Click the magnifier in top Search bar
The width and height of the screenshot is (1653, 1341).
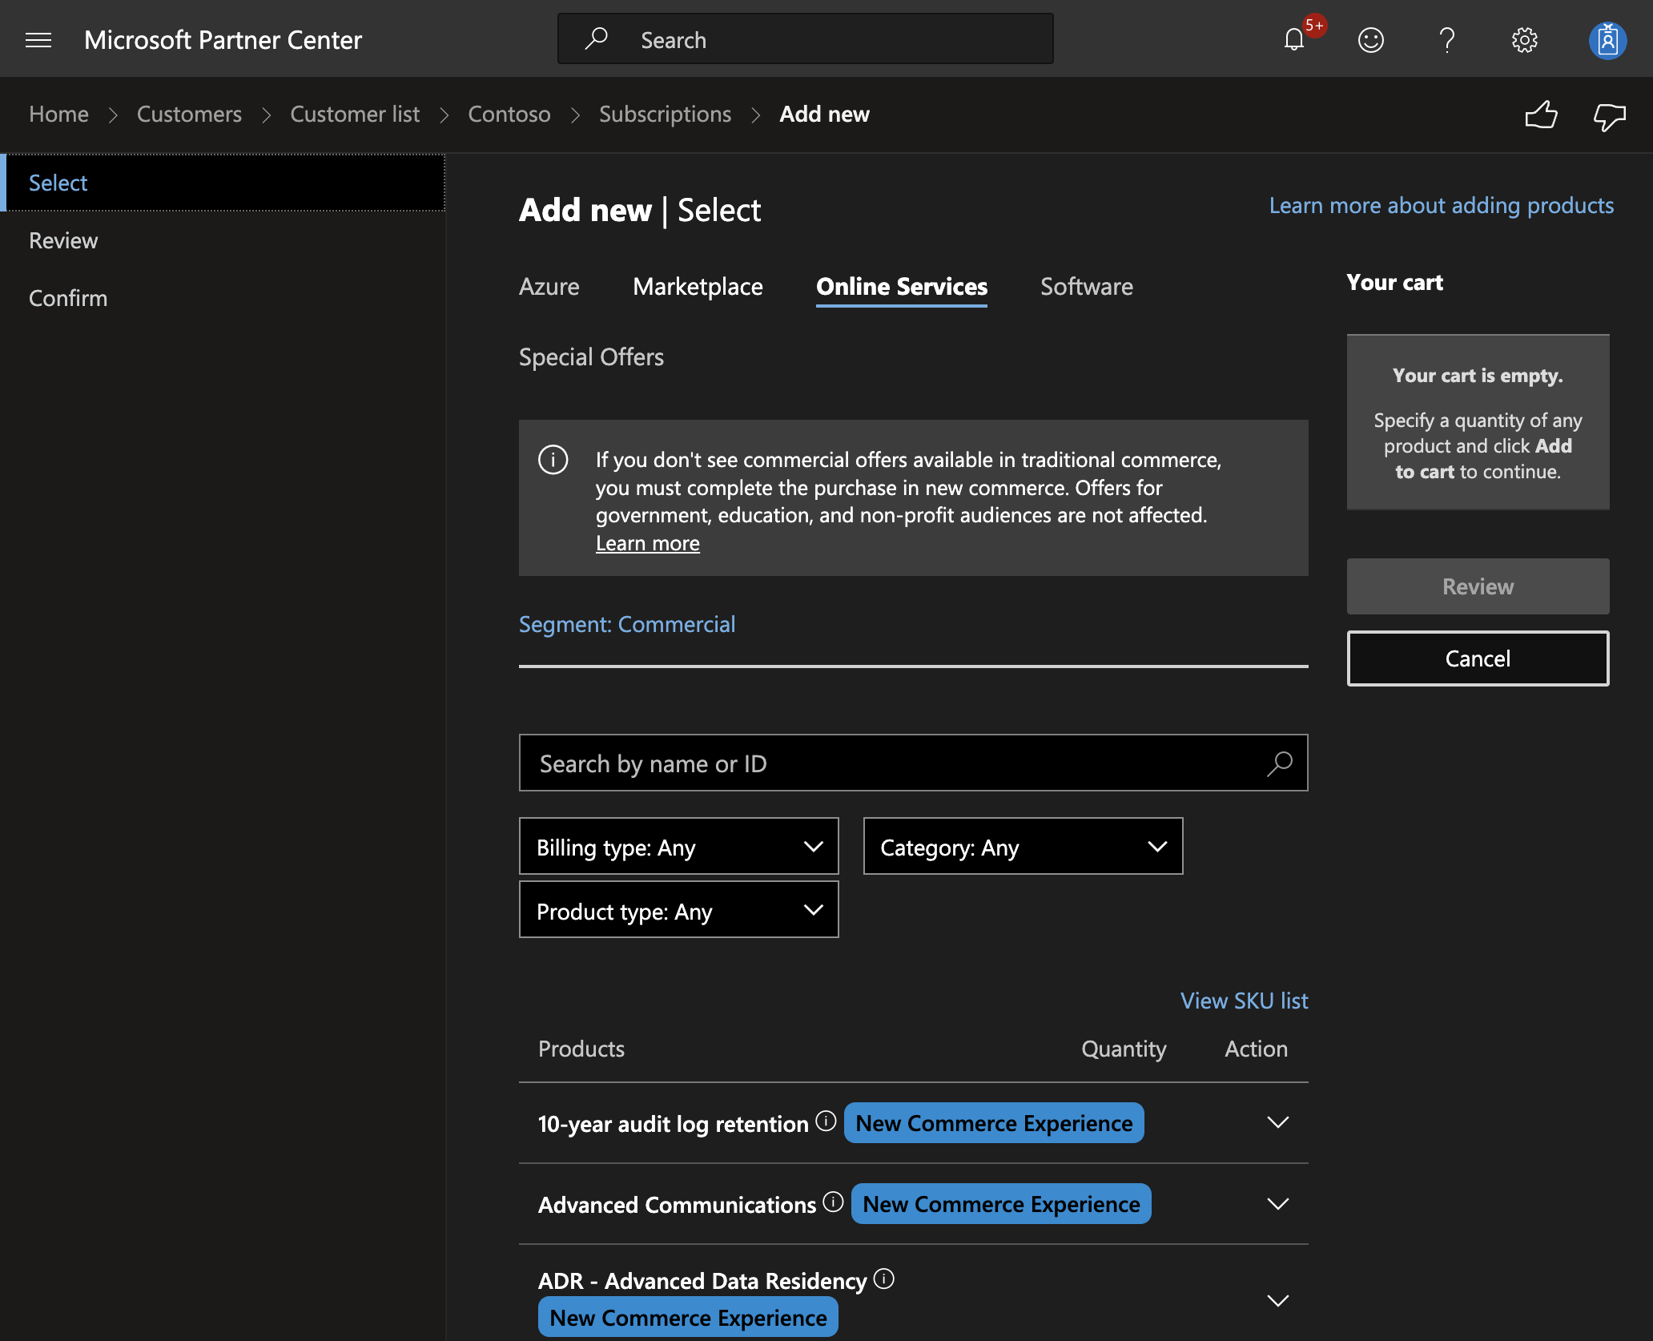tap(596, 38)
